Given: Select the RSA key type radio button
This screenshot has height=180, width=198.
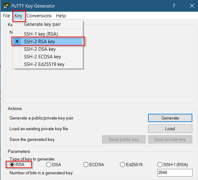Looking at the screenshot, I should (17, 165).
